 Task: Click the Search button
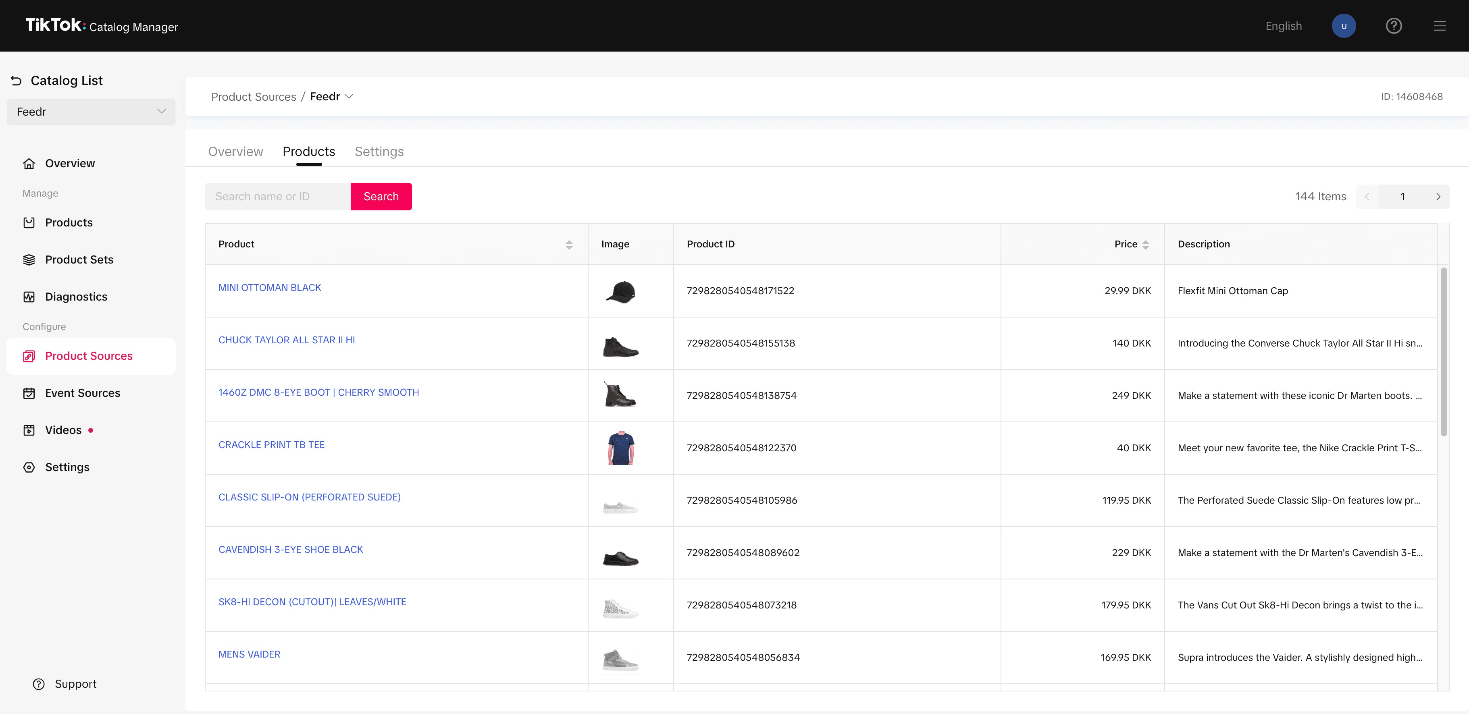pyautogui.click(x=381, y=196)
